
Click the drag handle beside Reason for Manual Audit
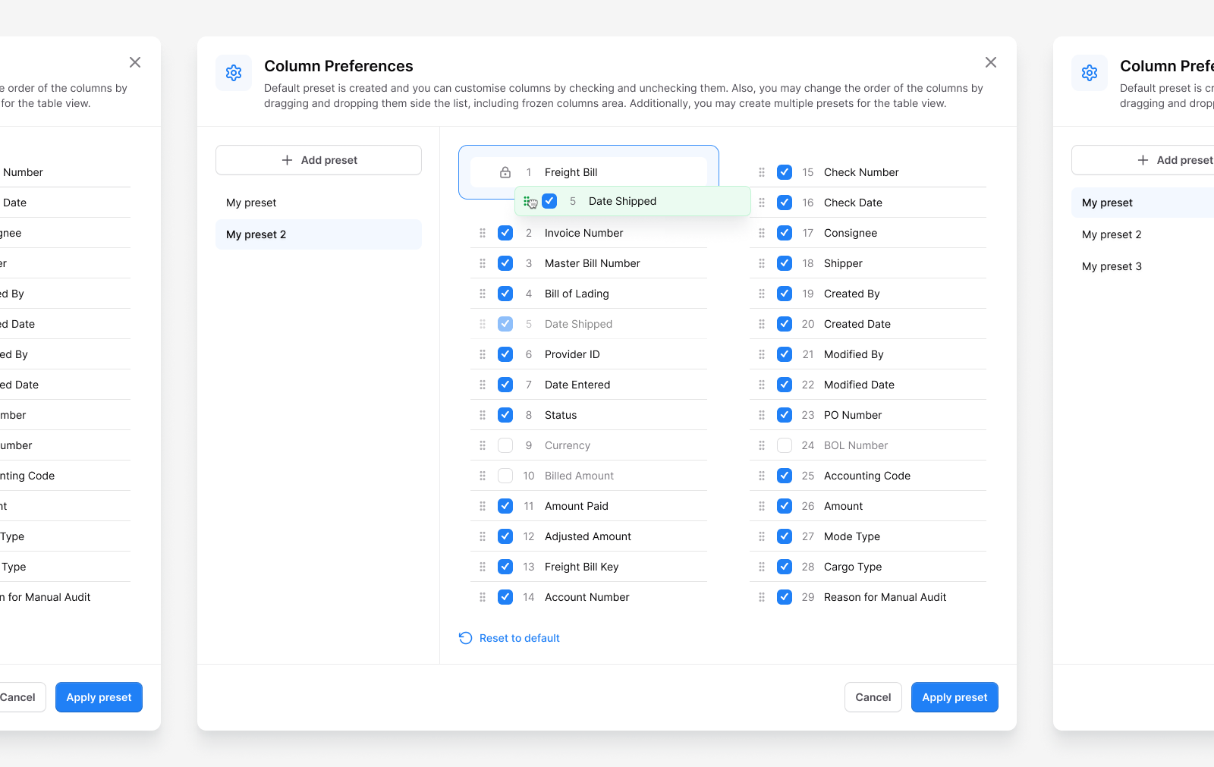(762, 597)
